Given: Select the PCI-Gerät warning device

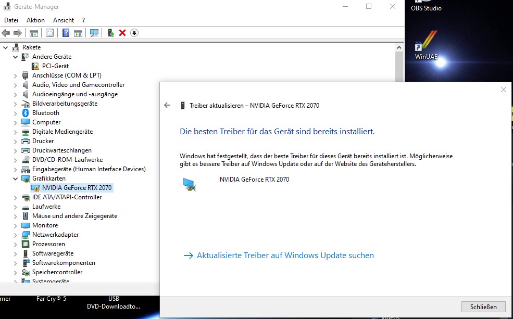Looking at the screenshot, I should click(55, 66).
